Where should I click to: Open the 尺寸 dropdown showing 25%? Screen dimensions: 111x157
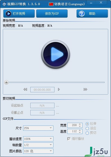click(38, 128)
